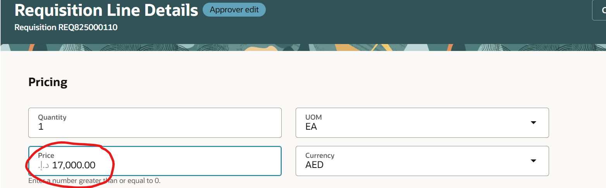Click the Requisition Line Details title

click(106, 10)
